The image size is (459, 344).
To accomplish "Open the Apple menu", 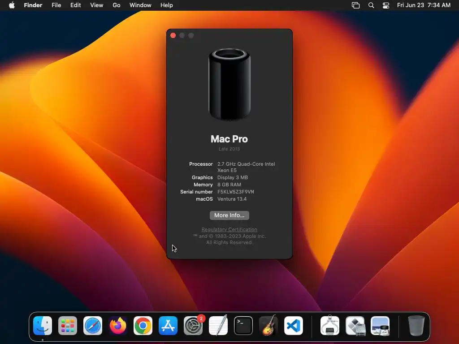I will [x=12, y=5].
